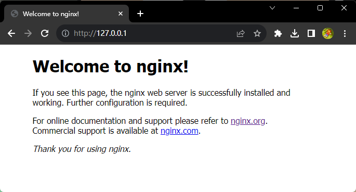Image resolution: width=356 pixels, height=192 pixels.
Task: Open the user profile avatar
Action: [x=328, y=34]
